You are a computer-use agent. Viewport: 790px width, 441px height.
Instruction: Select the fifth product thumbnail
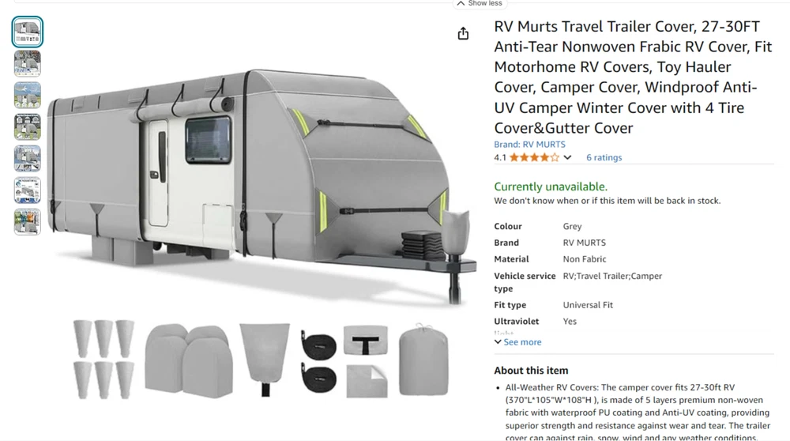tap(27, 159)
